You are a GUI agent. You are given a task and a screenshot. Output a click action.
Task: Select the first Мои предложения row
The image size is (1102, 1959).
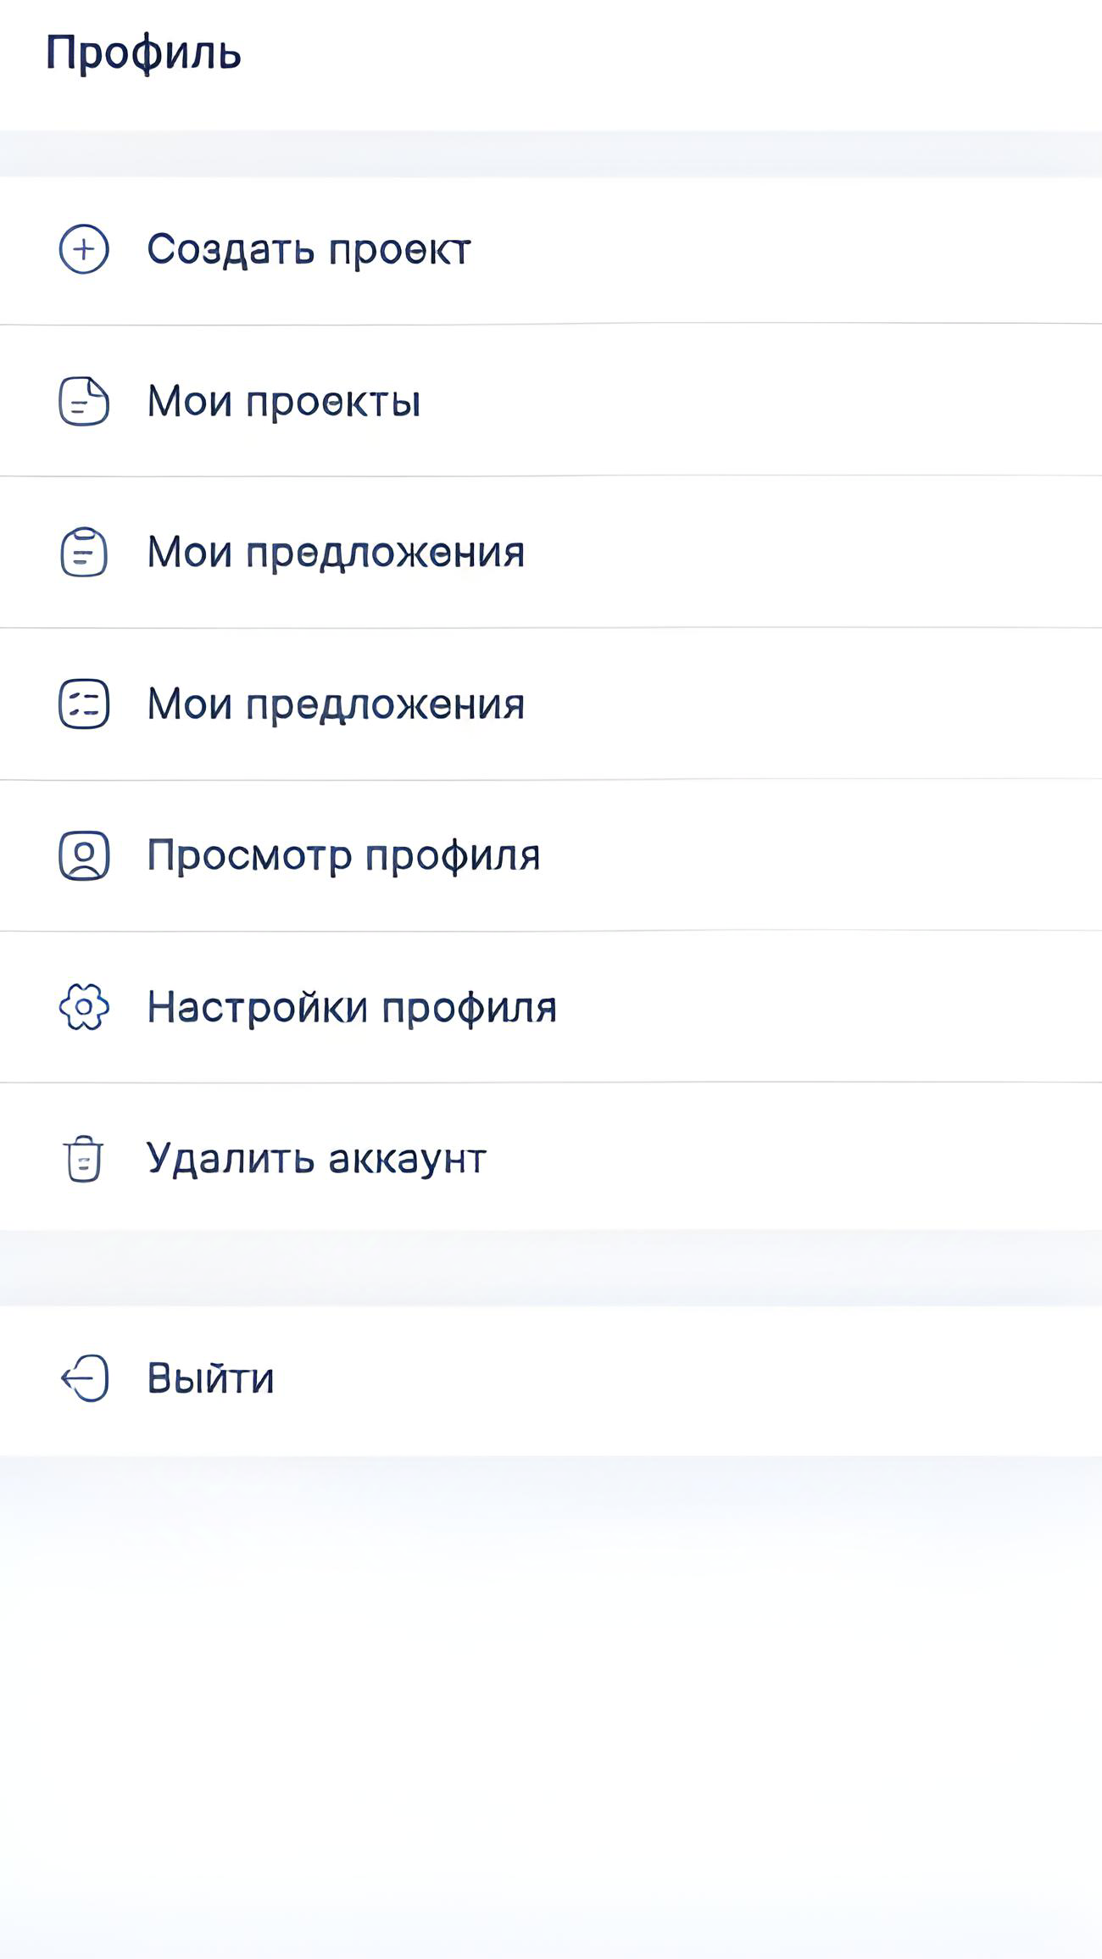(x=336, y=552)
